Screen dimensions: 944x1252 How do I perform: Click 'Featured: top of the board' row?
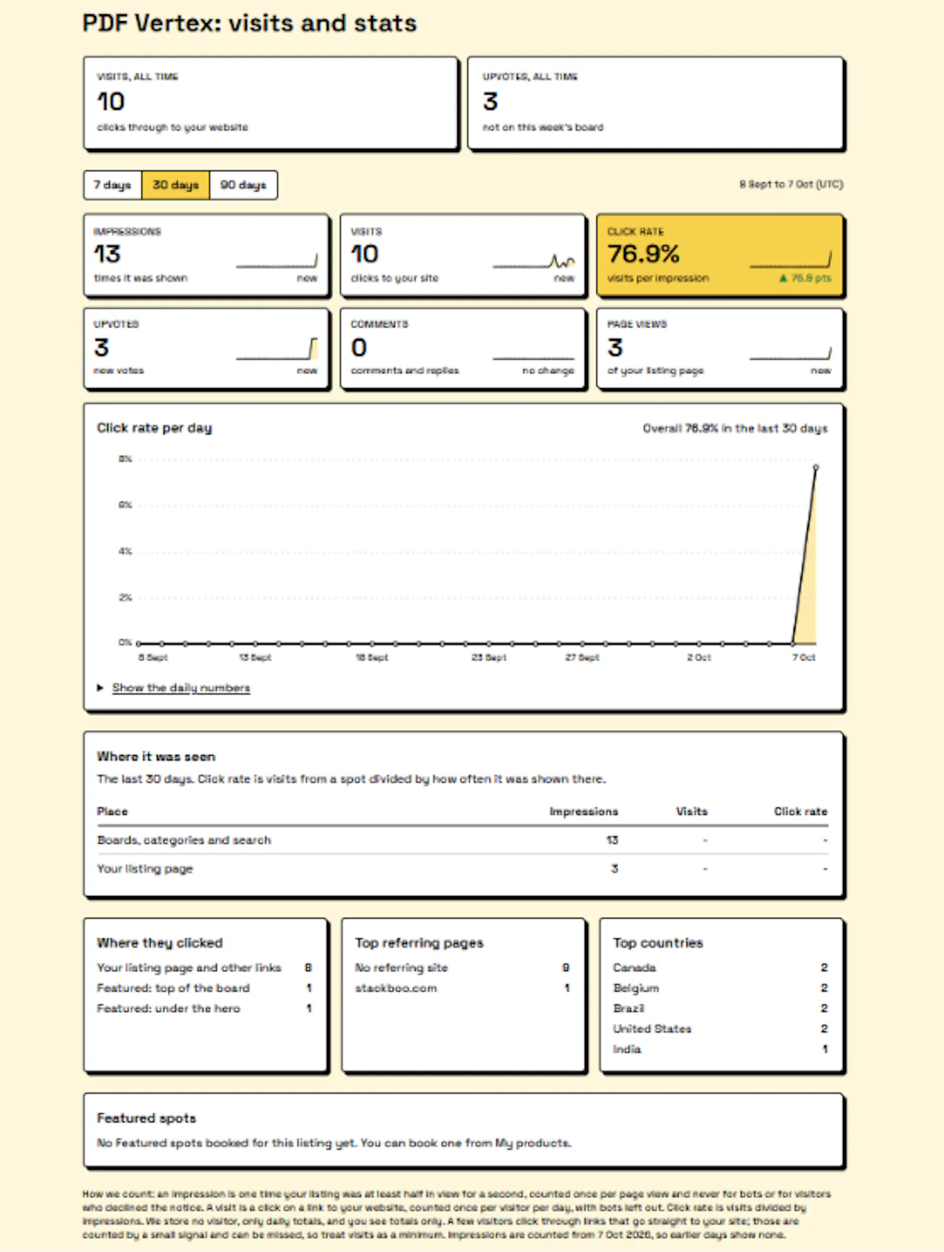205,988
